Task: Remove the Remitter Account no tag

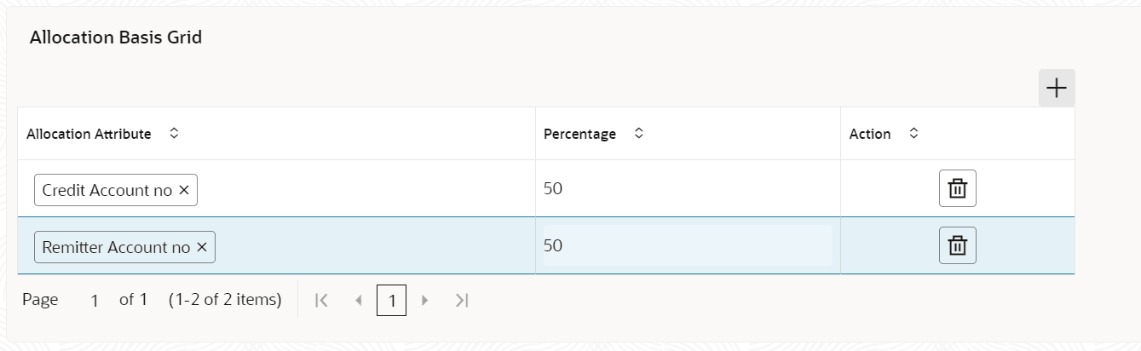Action: pyautogui.click(x=202, y=247)
